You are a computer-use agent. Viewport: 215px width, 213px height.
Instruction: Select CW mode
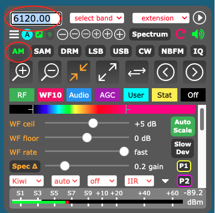(145, 51)
